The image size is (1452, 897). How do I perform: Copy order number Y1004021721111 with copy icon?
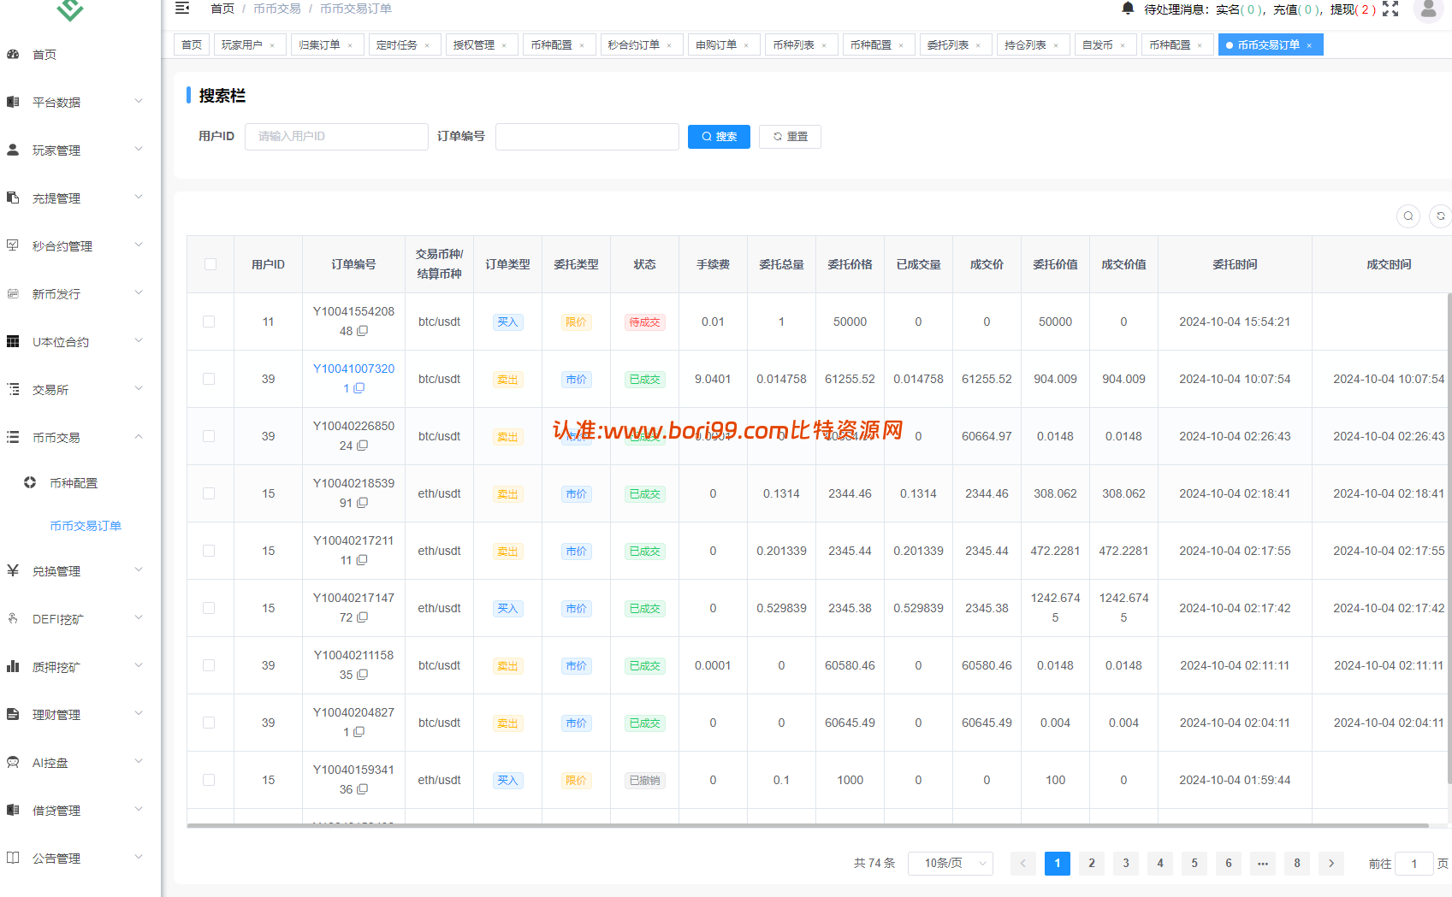(x=363, y=560)
